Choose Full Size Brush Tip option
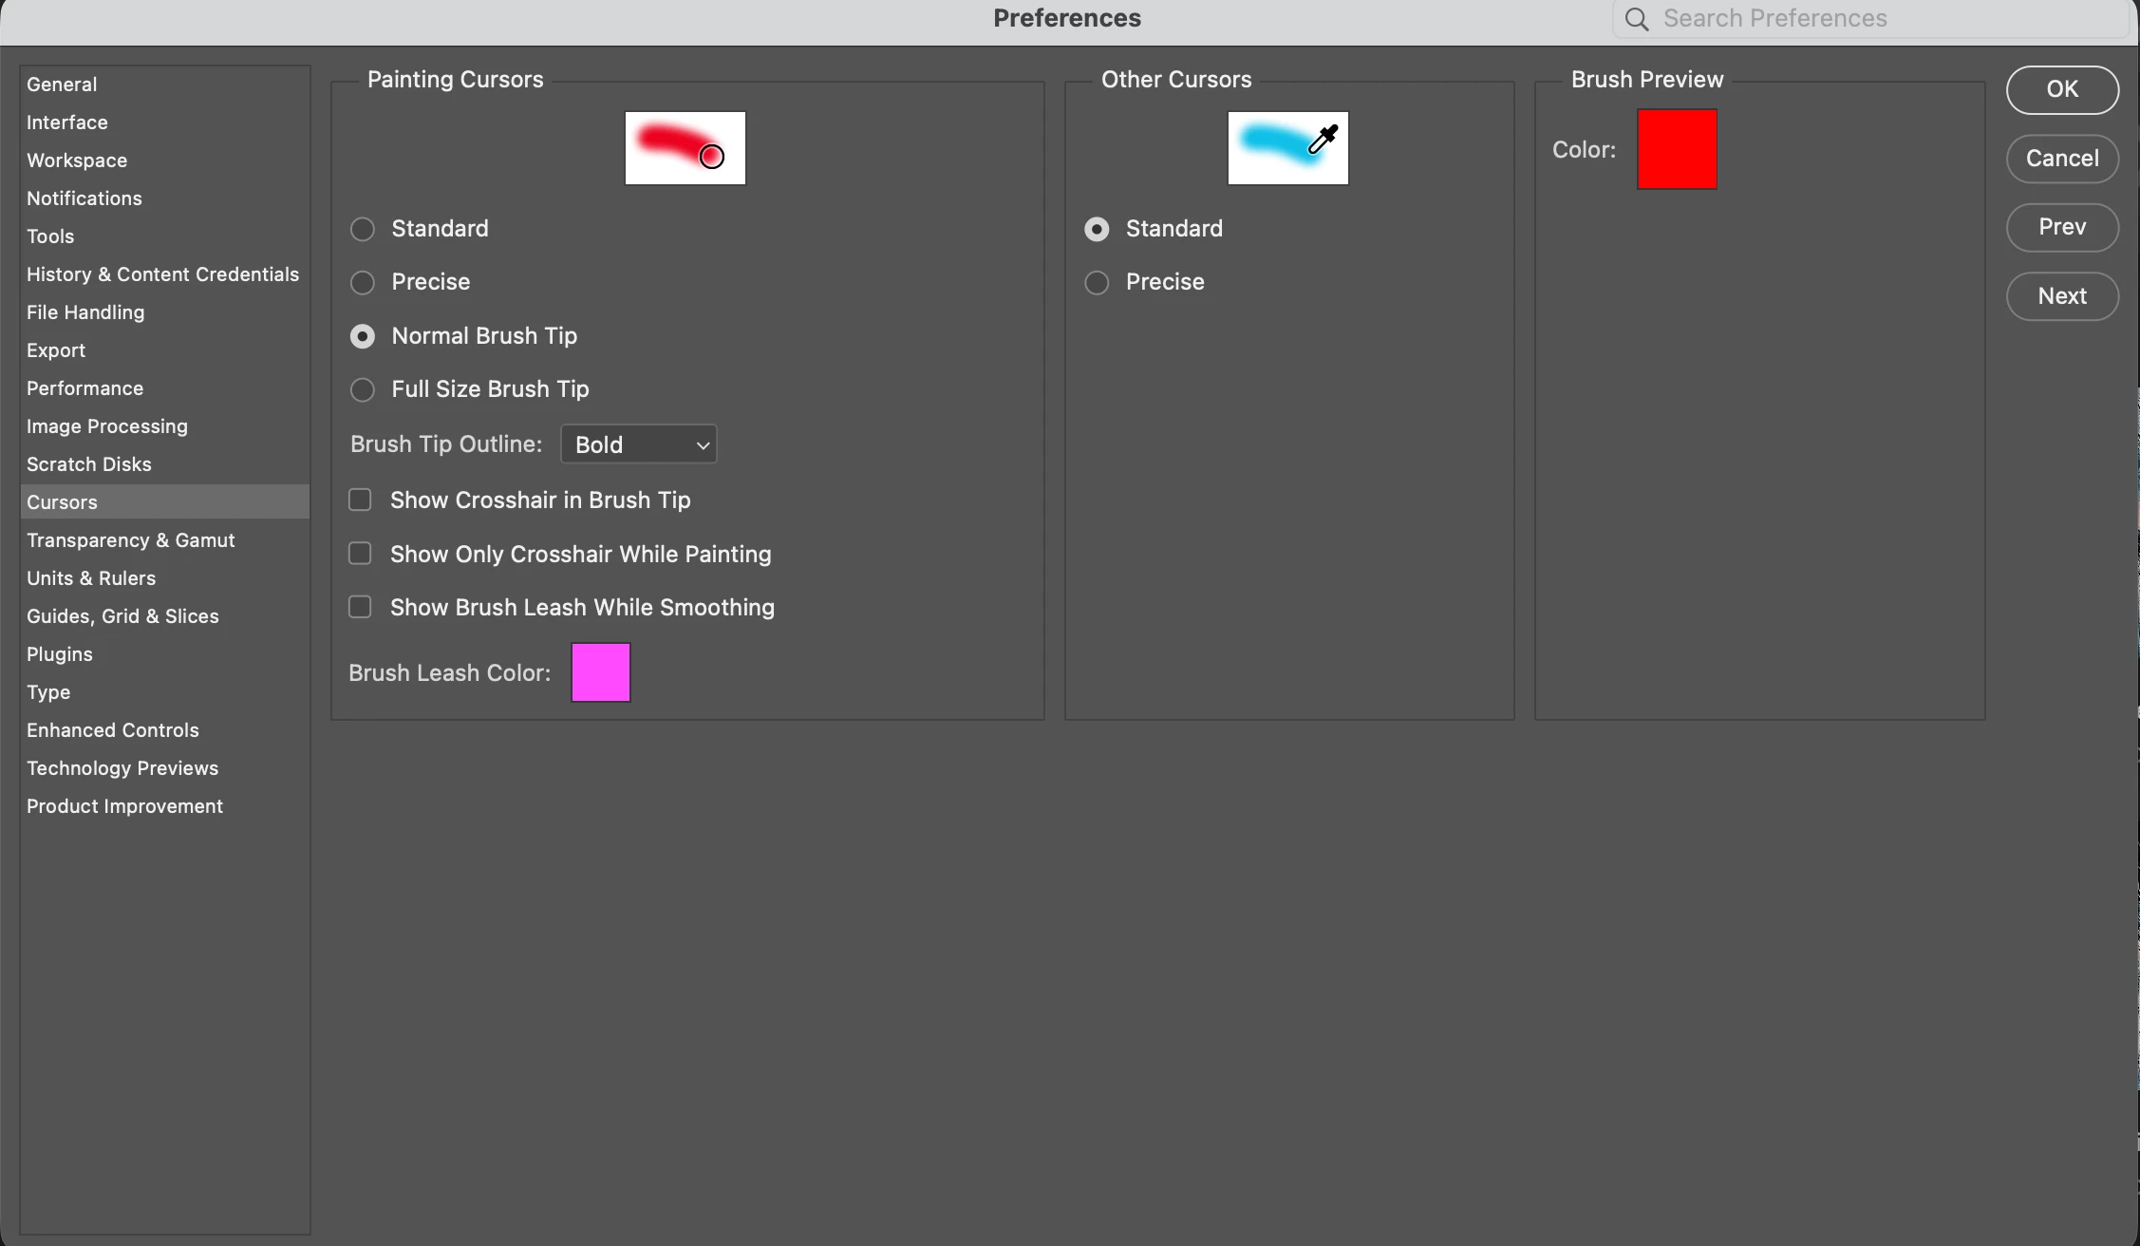 coord(363,389)
